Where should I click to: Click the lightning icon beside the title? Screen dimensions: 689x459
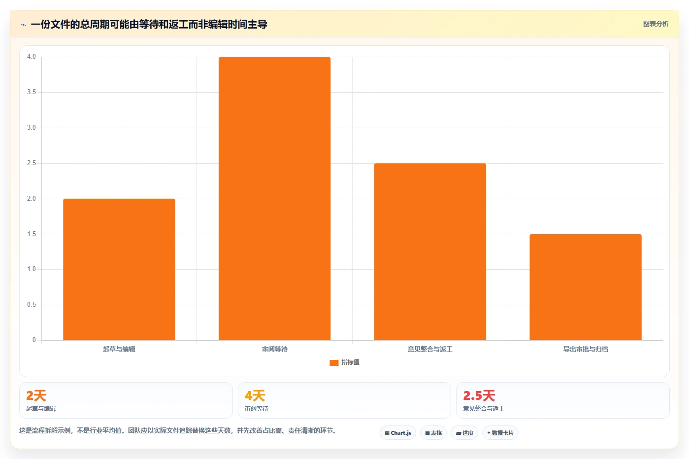pos(23,25)
